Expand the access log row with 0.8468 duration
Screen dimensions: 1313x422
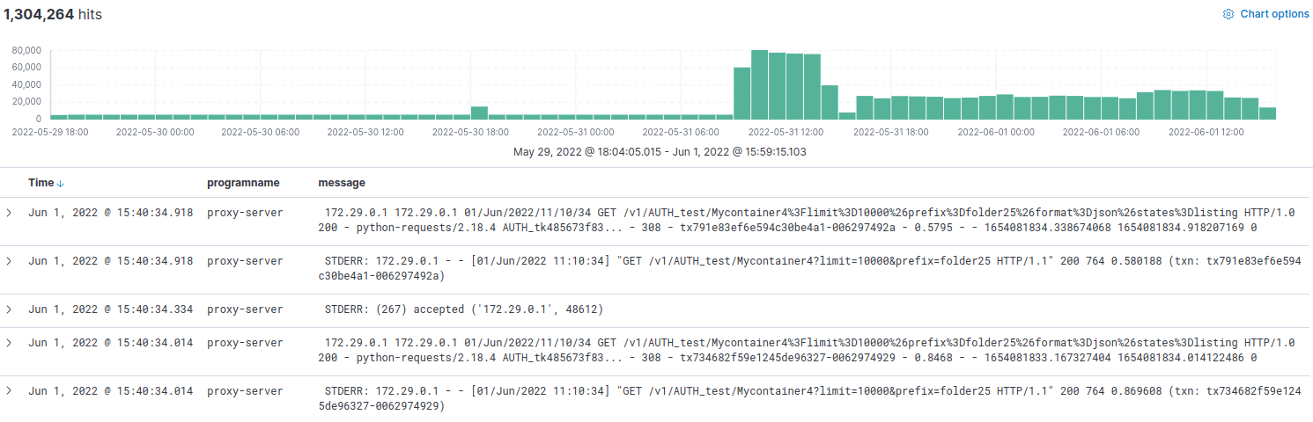[9, 343]
